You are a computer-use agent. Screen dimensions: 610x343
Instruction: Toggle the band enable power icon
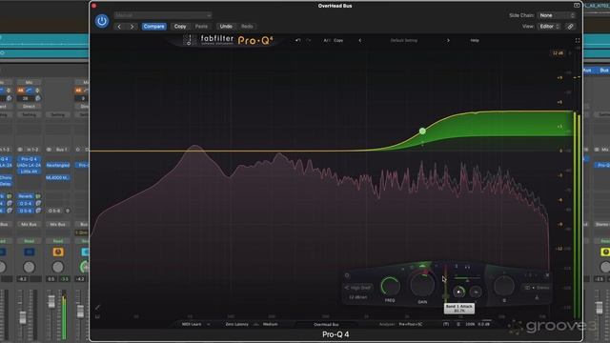(347, 275)
